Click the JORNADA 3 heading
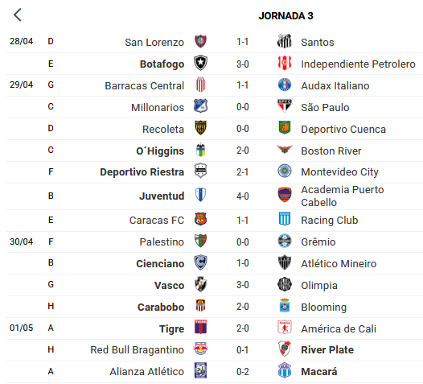Image resolution: width=423 pixels, height=384 pixels. pyautogui.click(x=285, y=16)
